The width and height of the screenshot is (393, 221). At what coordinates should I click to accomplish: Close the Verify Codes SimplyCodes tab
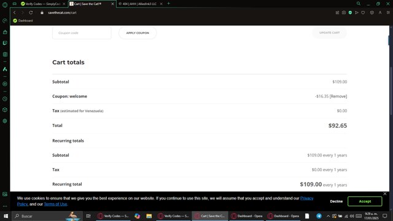click(x=64, y=4)
